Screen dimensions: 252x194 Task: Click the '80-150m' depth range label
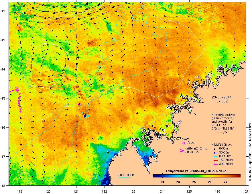[225, 156]
